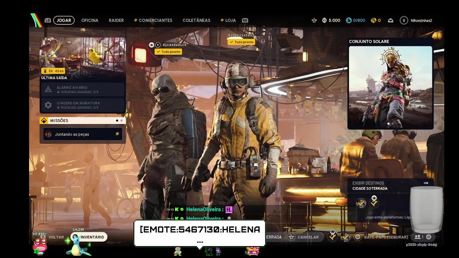459x258 pixels.
Task: Click the Juntando as peças mission portrait icon
Action: 48,134
